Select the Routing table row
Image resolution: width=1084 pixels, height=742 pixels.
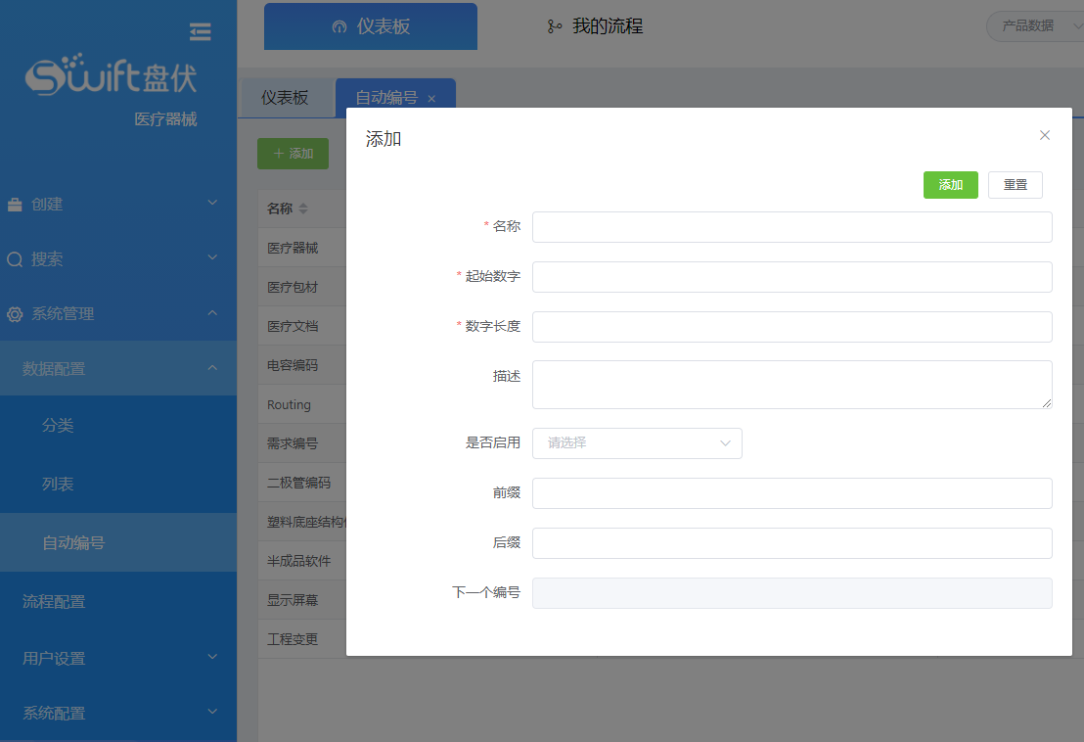(x=302, y=404)
